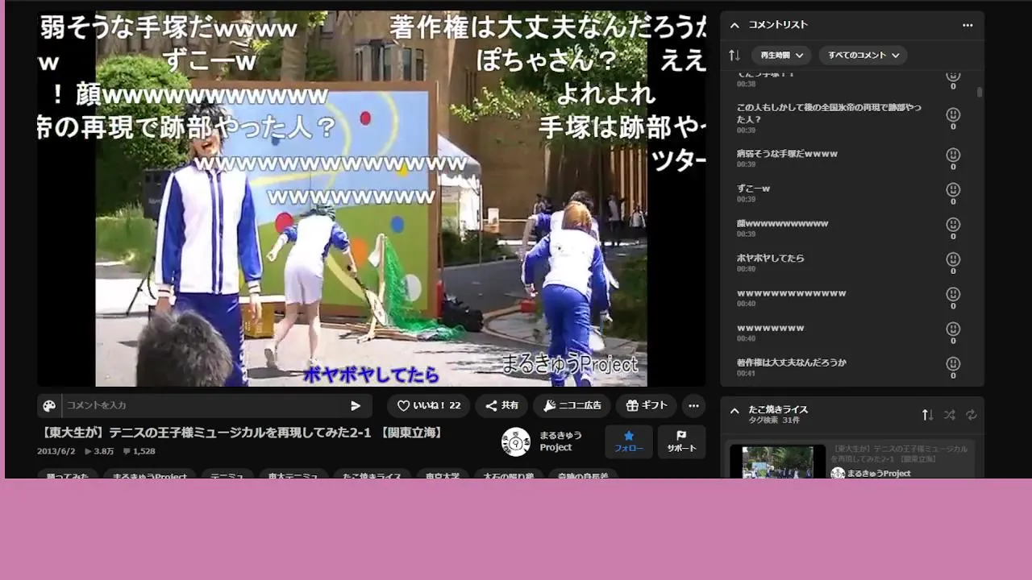1032x580 pixels.
Task: Toggle comment list sort order arrows
Action: [734, 56]
